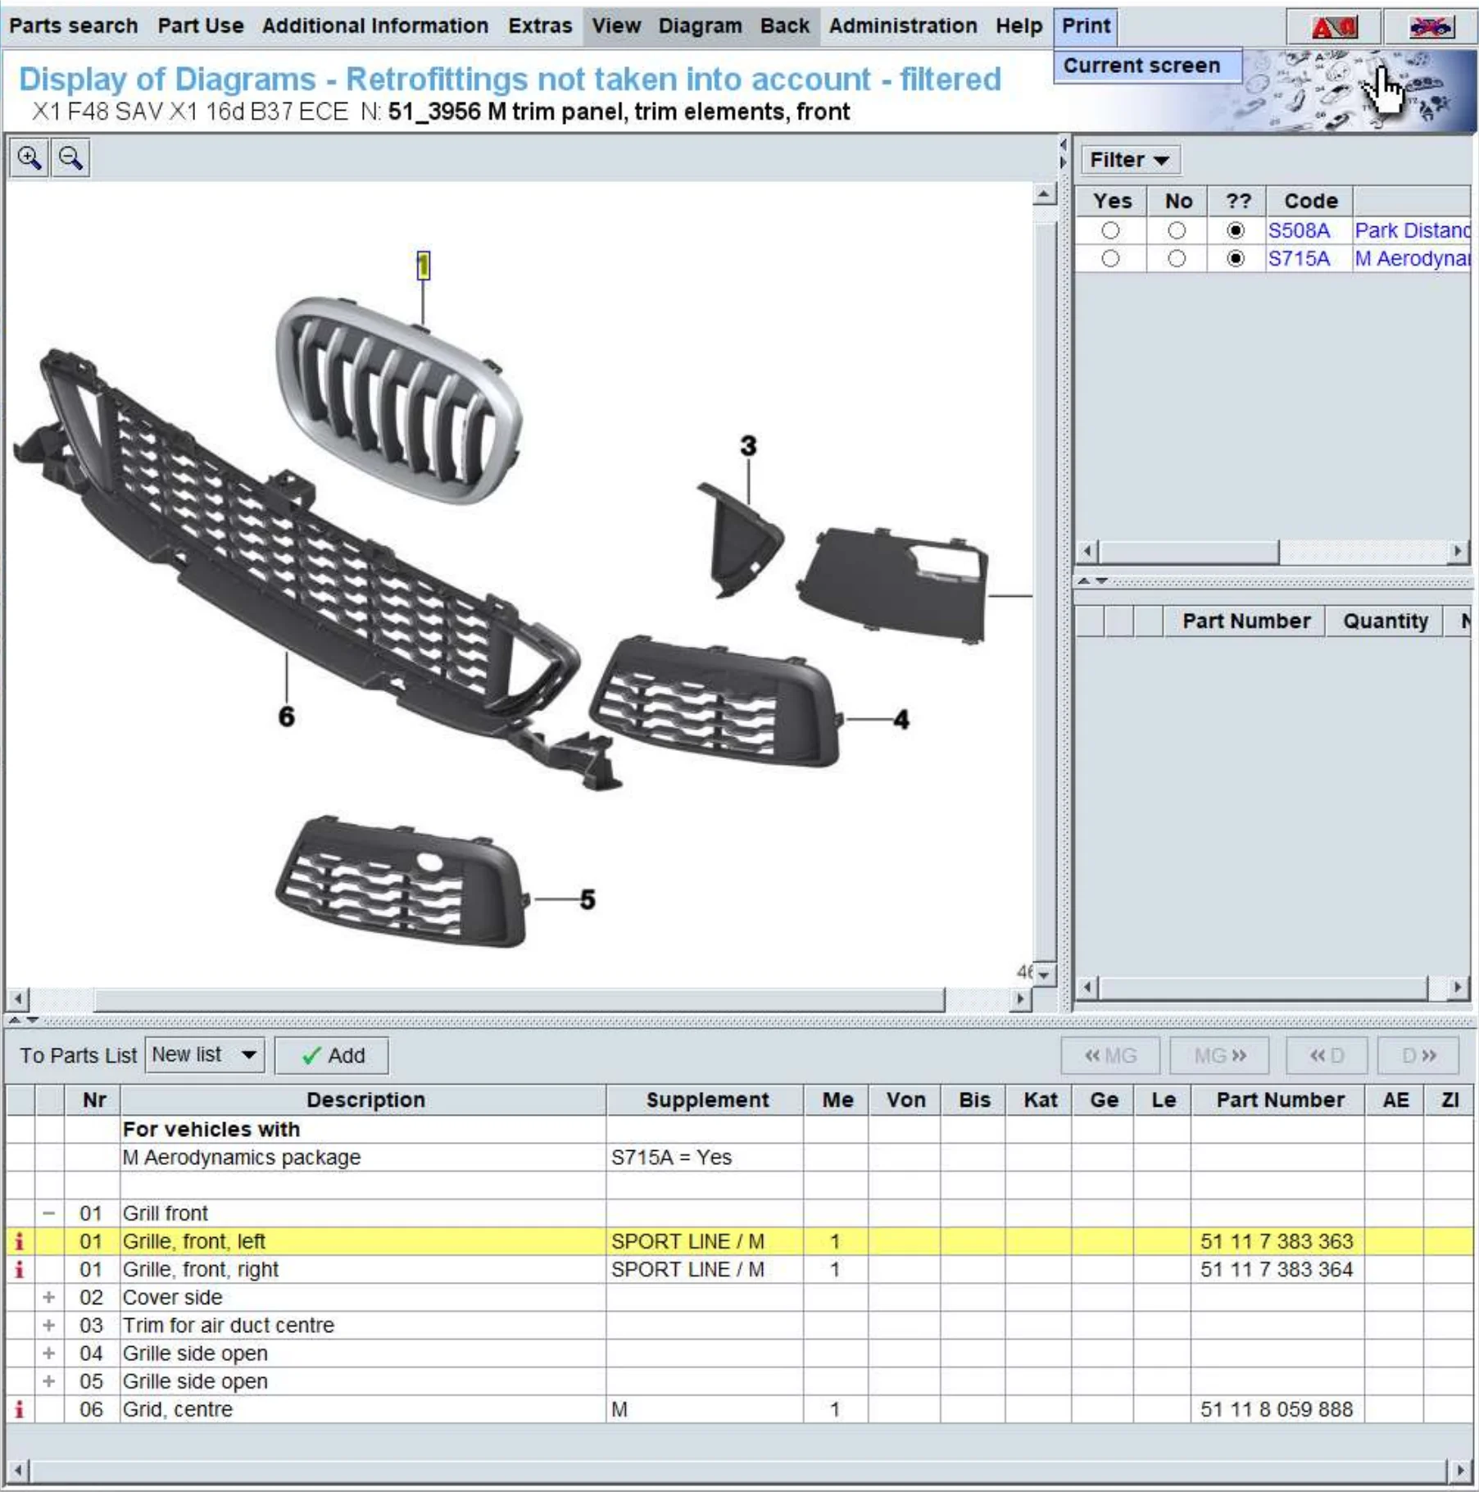Click the zoom in magnifier icon

(29, 157)
